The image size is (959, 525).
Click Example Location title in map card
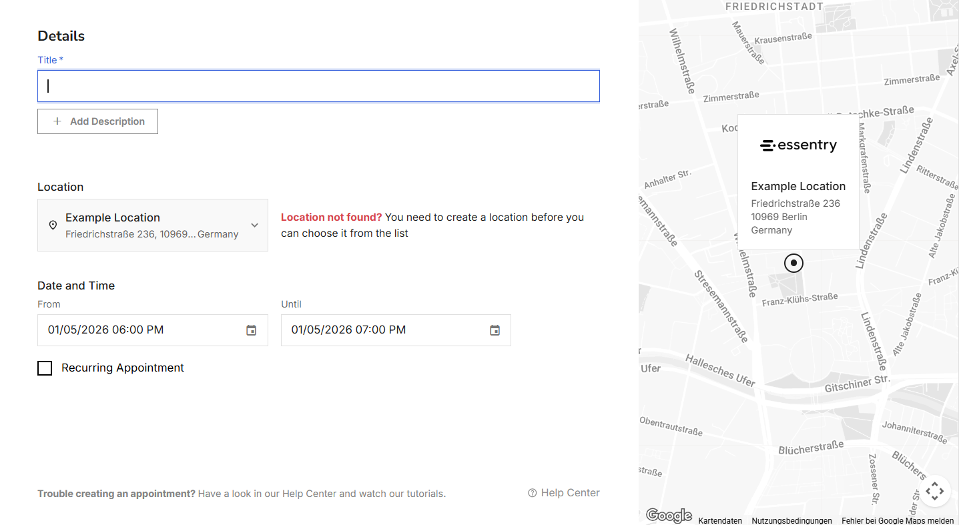(798, 186)
